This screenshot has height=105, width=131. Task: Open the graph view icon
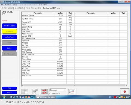(x=72, y=92)
